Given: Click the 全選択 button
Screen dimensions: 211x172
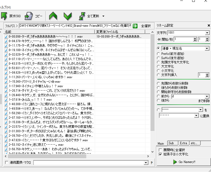Looking at the screenshot, I should pyautogui.click(x=146, y=26).
